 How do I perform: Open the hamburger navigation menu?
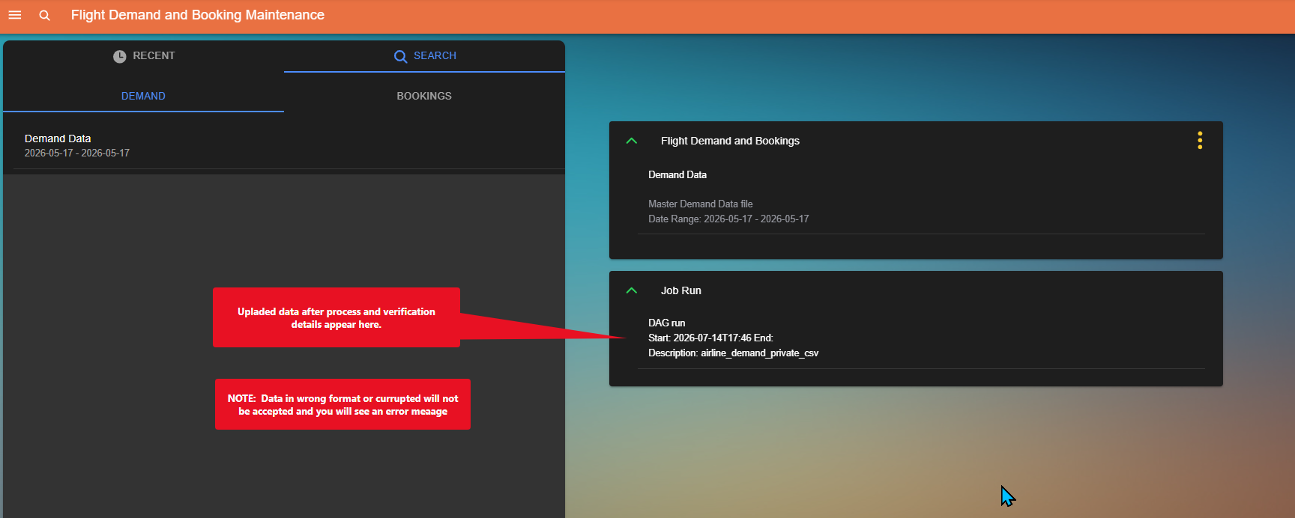pyautogui.click(x=14, y=15)
